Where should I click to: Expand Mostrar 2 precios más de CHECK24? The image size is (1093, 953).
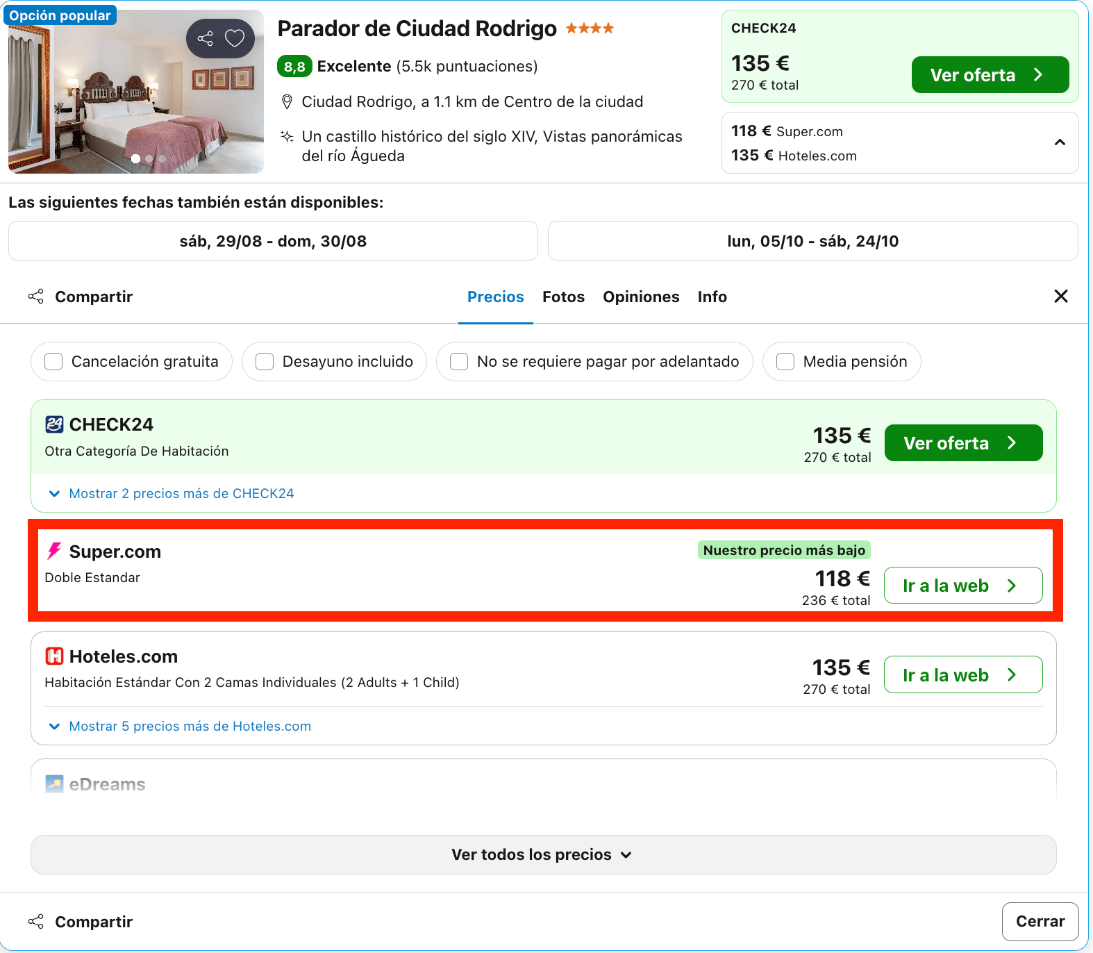pyautogui.click(x=172, y=494)
